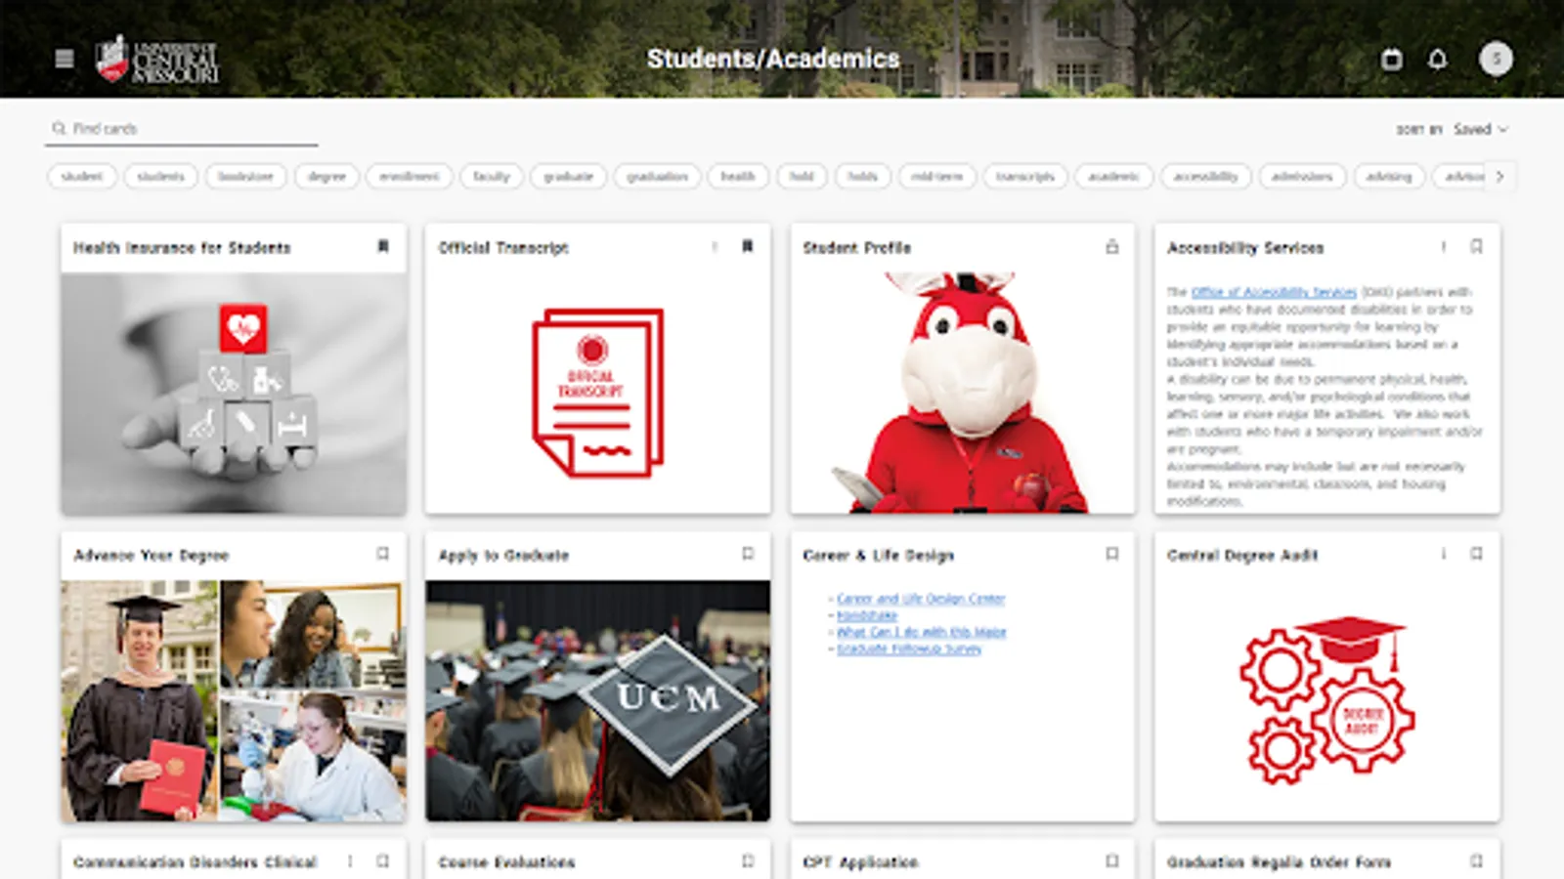
Task: Bookmark the Apply to Graduate card
Action: coord(748,554)
